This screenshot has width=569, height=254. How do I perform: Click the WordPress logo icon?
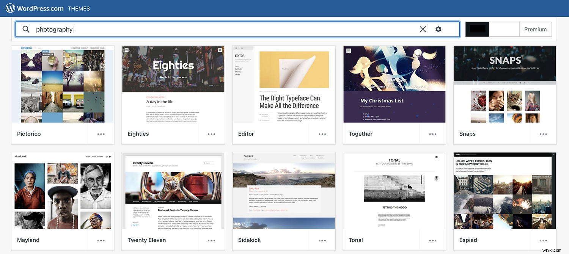pyautogui.click(x=9, y=8)
